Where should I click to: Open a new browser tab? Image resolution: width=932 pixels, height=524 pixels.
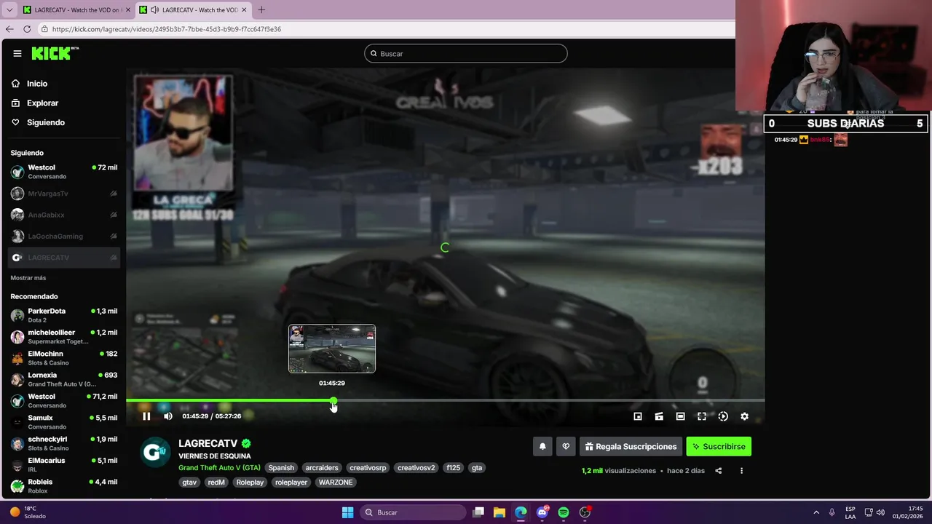click(261, 10)
